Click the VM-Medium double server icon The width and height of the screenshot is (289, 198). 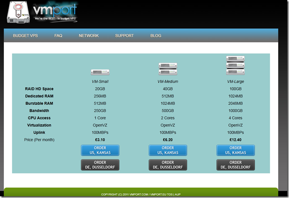(168, 69)
